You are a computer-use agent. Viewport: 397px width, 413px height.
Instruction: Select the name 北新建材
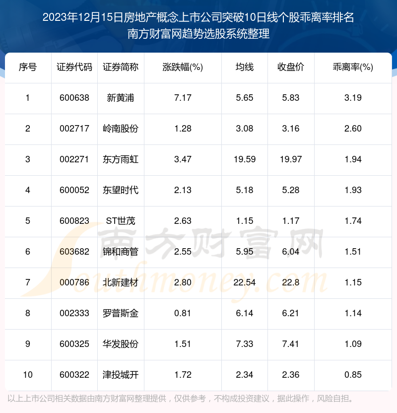pos(121,282)
